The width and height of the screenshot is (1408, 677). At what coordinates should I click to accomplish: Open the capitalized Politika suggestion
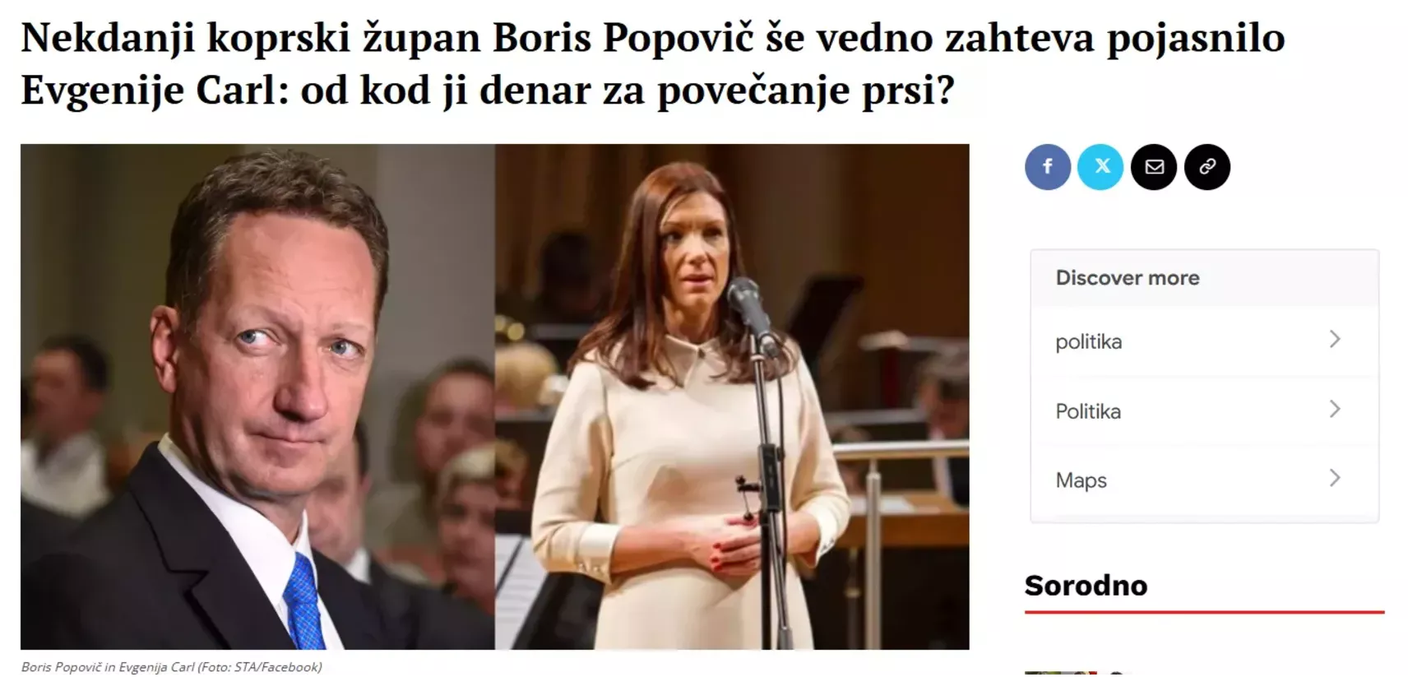coord(1204,411)
